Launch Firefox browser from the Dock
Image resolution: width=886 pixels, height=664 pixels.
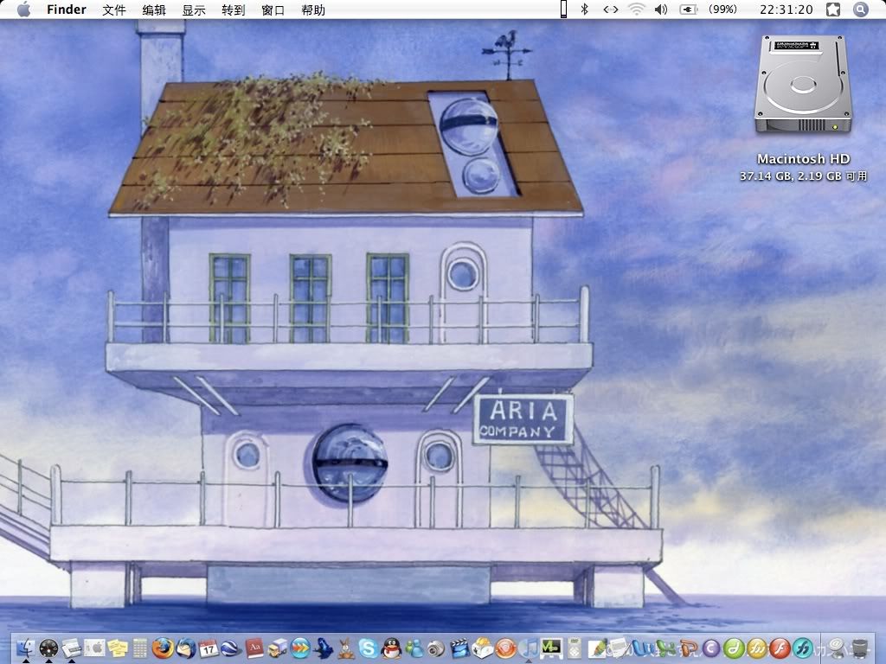click(163, 648)
